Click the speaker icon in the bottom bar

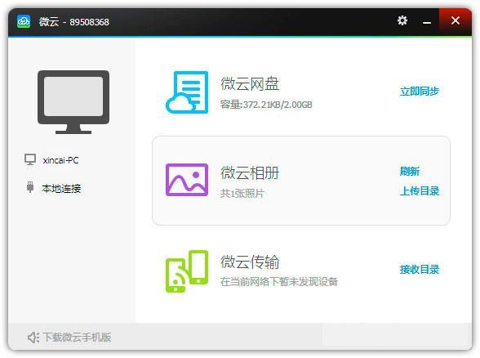coord(33,337)
